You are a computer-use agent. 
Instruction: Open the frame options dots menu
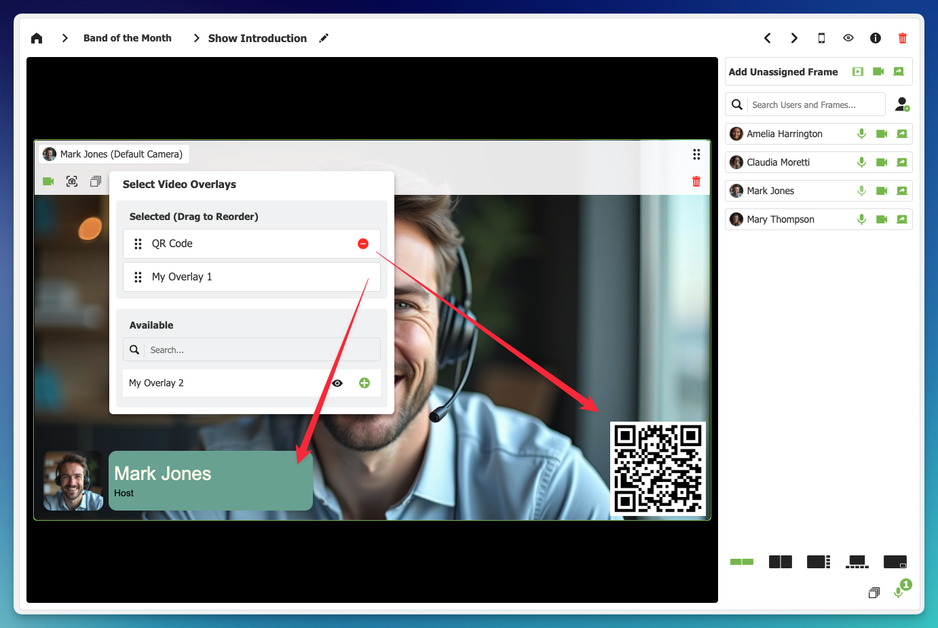(696, 154)
